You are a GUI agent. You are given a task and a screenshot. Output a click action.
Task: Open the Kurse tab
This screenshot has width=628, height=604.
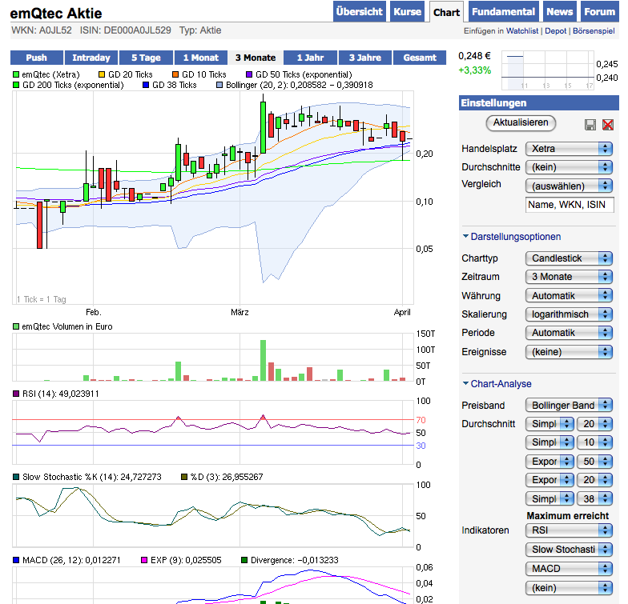[407, 11]
